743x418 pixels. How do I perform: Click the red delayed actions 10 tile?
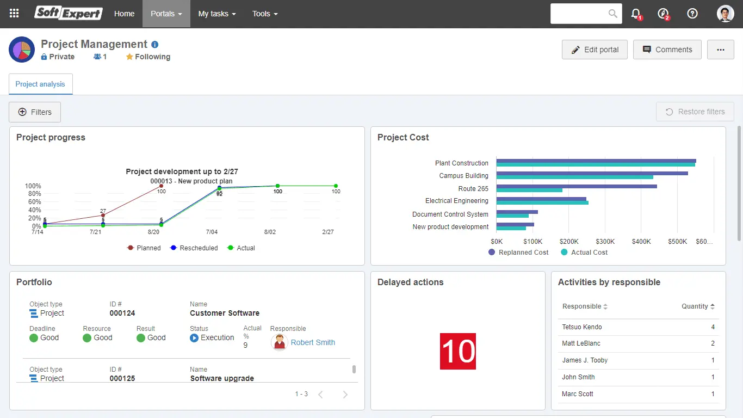tap(457, 351)
